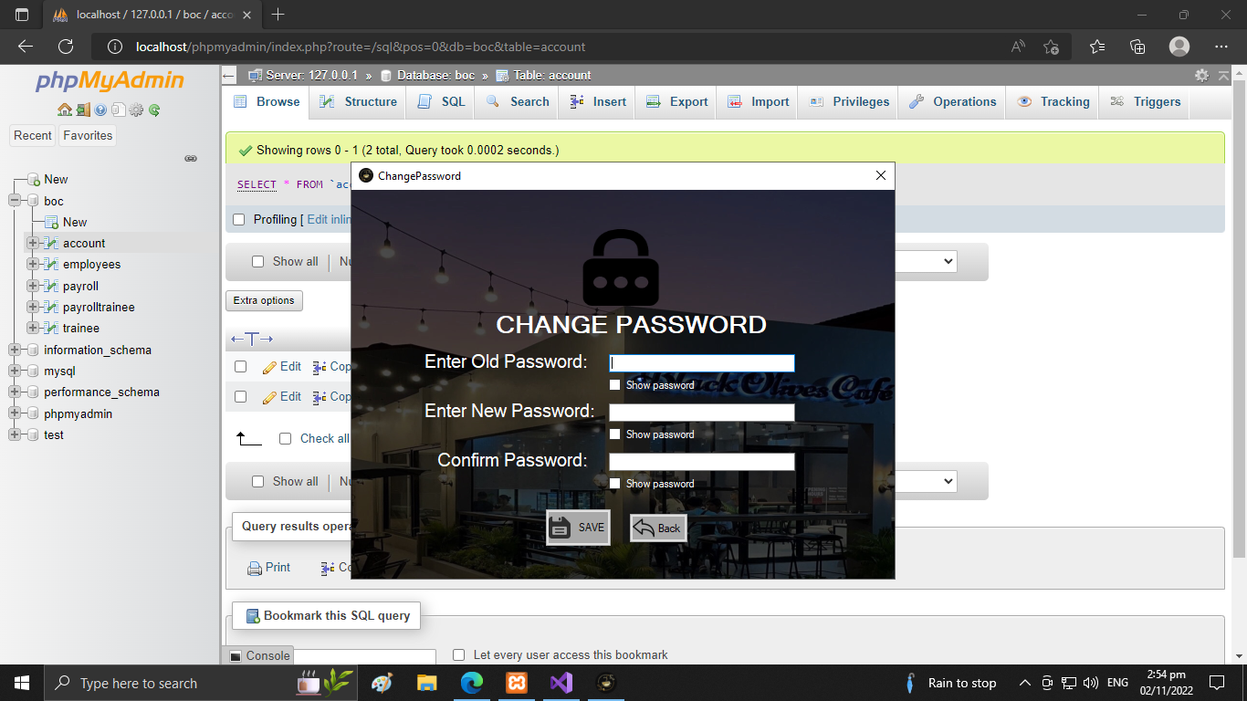Launch Visual Studio Code from the taskbar

[x=561, y=682]
